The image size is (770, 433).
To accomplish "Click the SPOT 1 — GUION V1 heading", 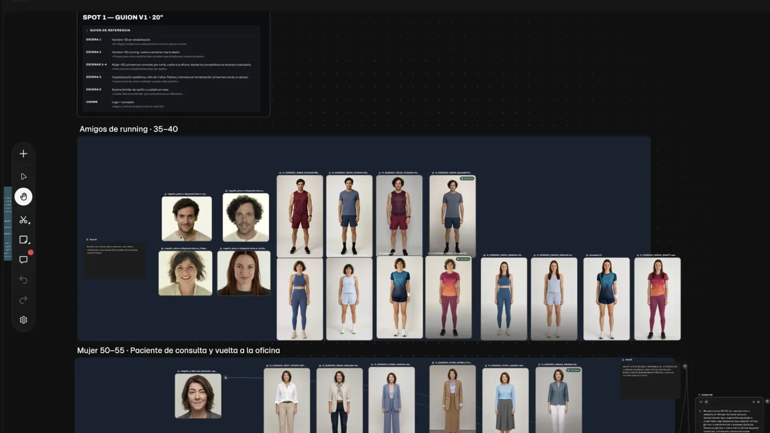I will point(123,17).
